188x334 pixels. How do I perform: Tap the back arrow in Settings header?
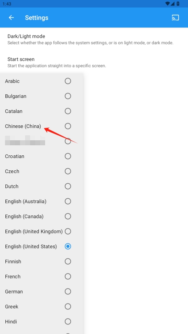coord(11,18)
